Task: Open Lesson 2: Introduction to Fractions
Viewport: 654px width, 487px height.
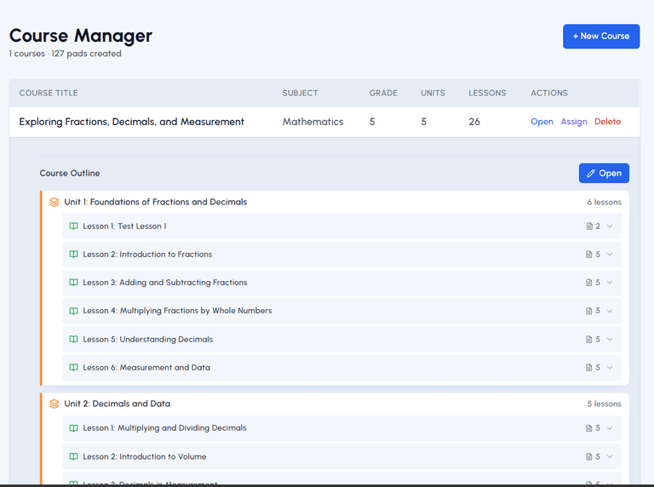Action: point(341,255)
